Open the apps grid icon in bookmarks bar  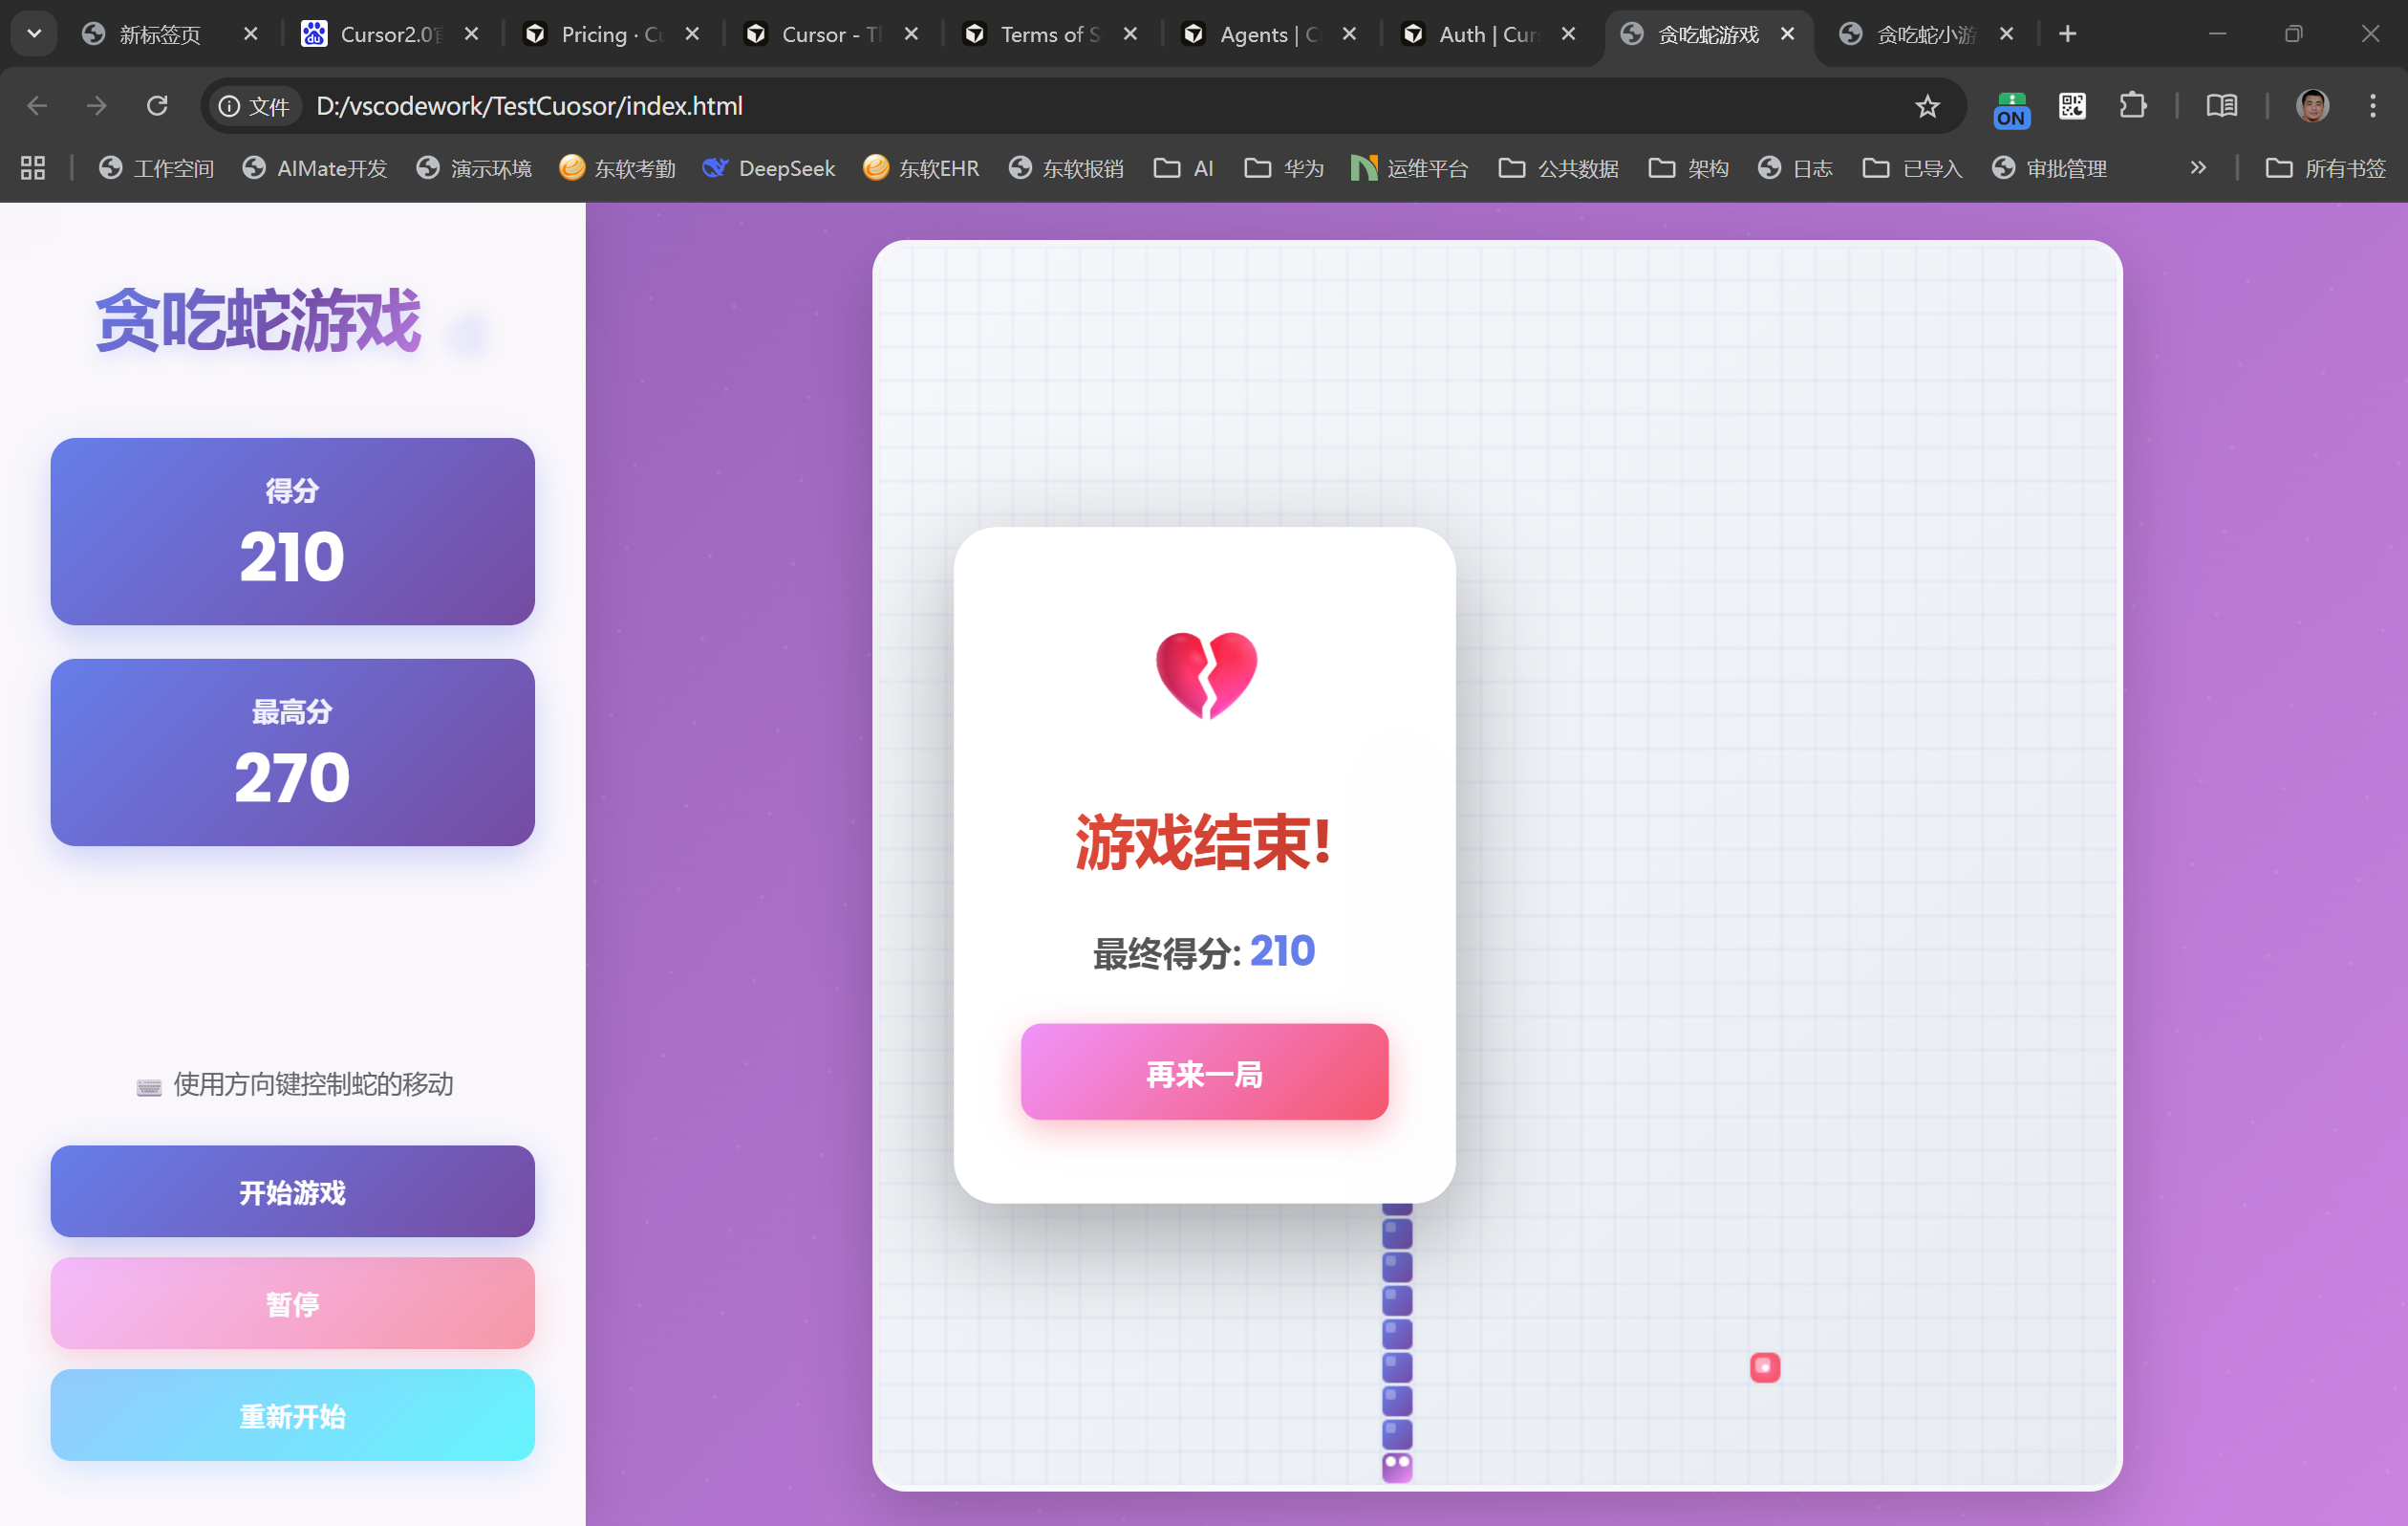tap(33, 168)
